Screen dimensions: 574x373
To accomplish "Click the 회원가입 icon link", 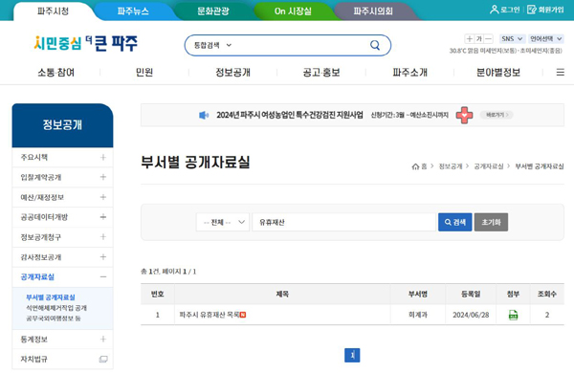I will (545, 10).
